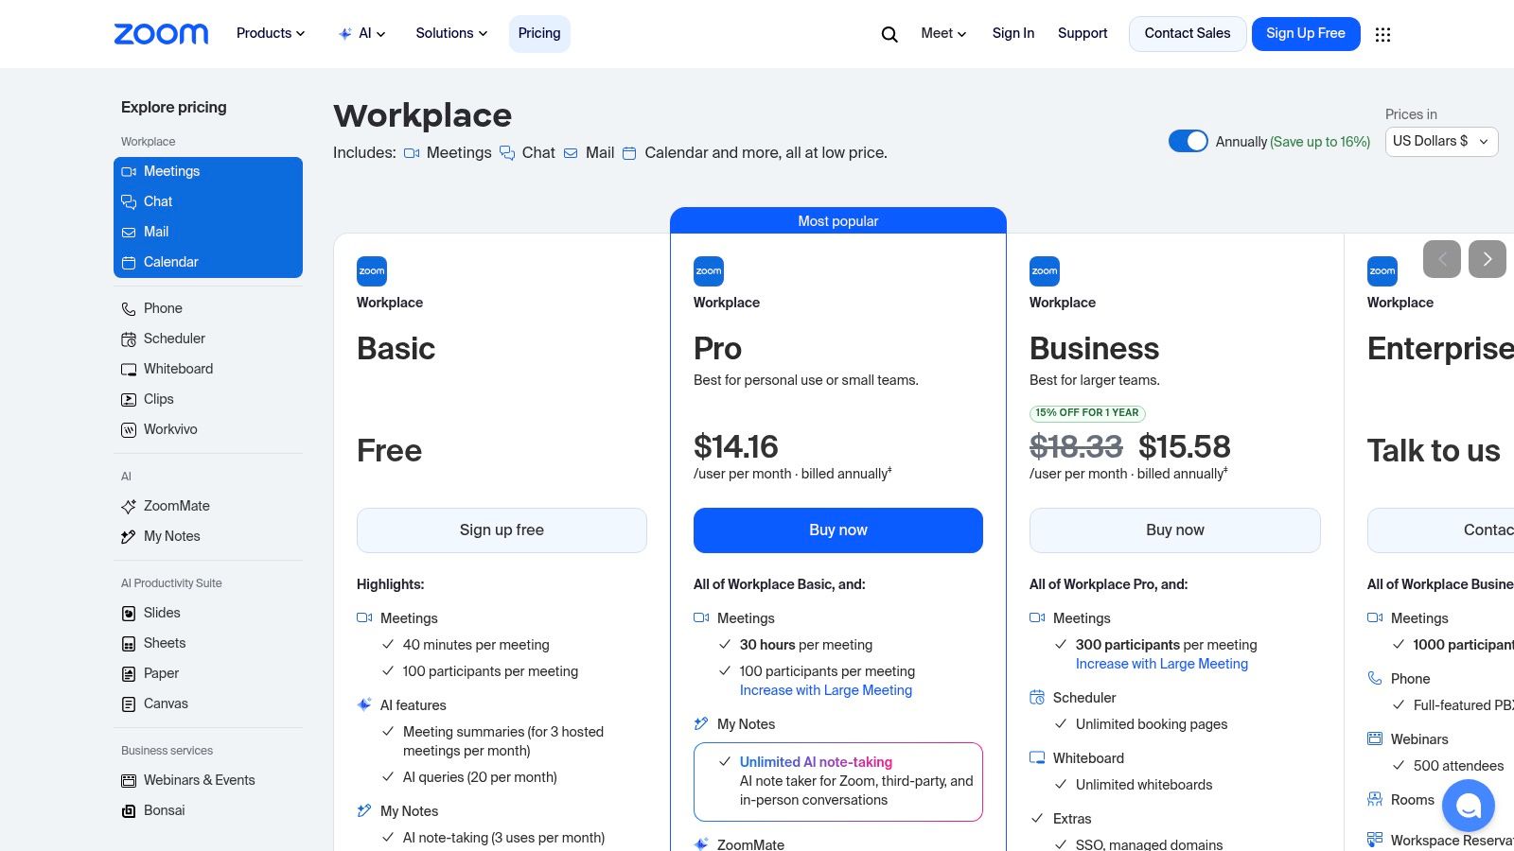The image size is (1514, 851).
Task: Click the Mail envelope icon in sidebar
Action: [x=129, y=232]
